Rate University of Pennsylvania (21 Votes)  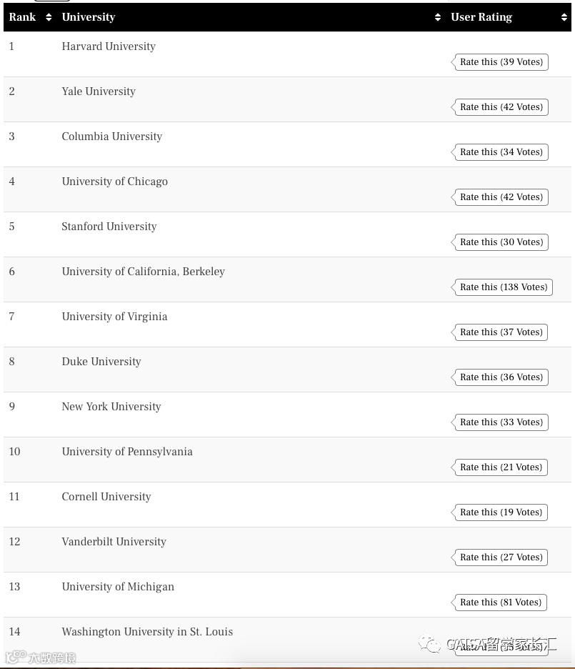[x=501, y=467]
